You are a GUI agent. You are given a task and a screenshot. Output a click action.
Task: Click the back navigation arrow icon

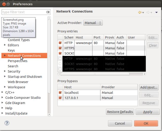click(x=140, y=12)
